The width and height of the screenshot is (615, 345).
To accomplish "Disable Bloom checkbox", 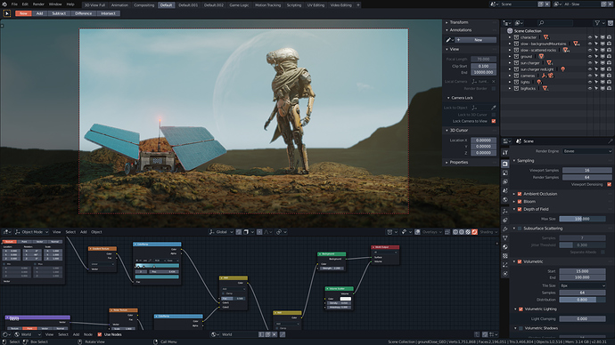I will click(x=520, y=202).
